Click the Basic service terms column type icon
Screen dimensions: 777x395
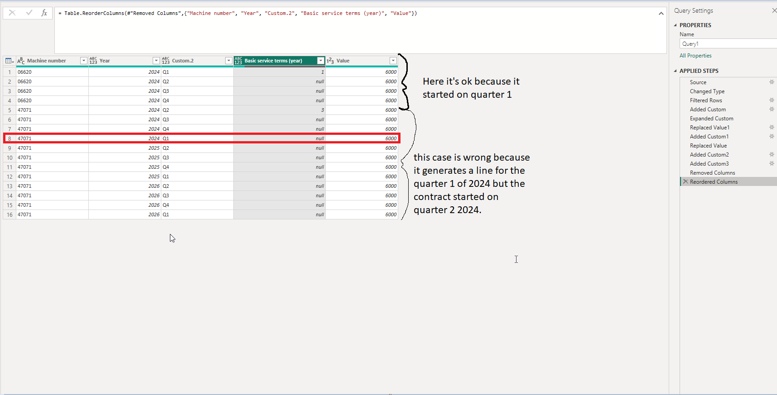pos(238,61)
